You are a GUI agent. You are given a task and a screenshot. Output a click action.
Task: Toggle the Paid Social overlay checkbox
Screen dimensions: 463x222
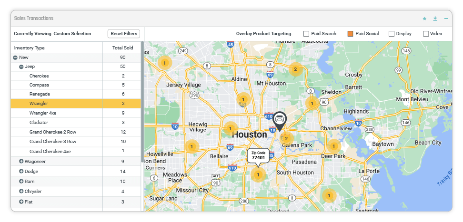click(x=350, y=34)
